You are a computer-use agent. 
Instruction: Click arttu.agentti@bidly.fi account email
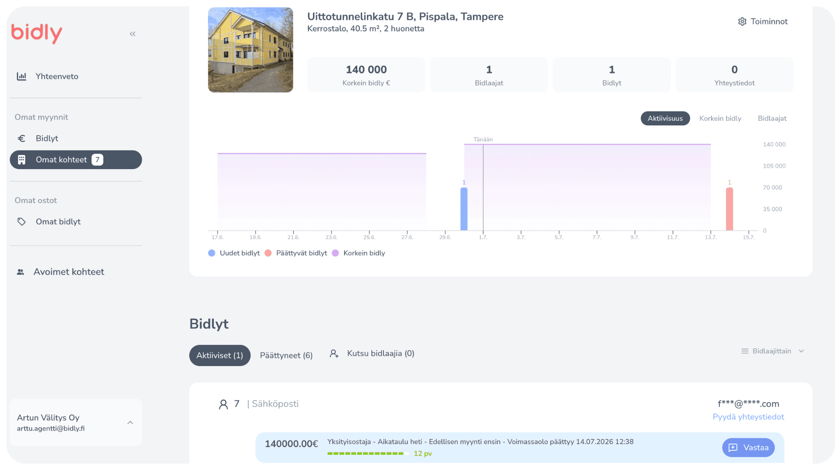click(x=51, y=429)
